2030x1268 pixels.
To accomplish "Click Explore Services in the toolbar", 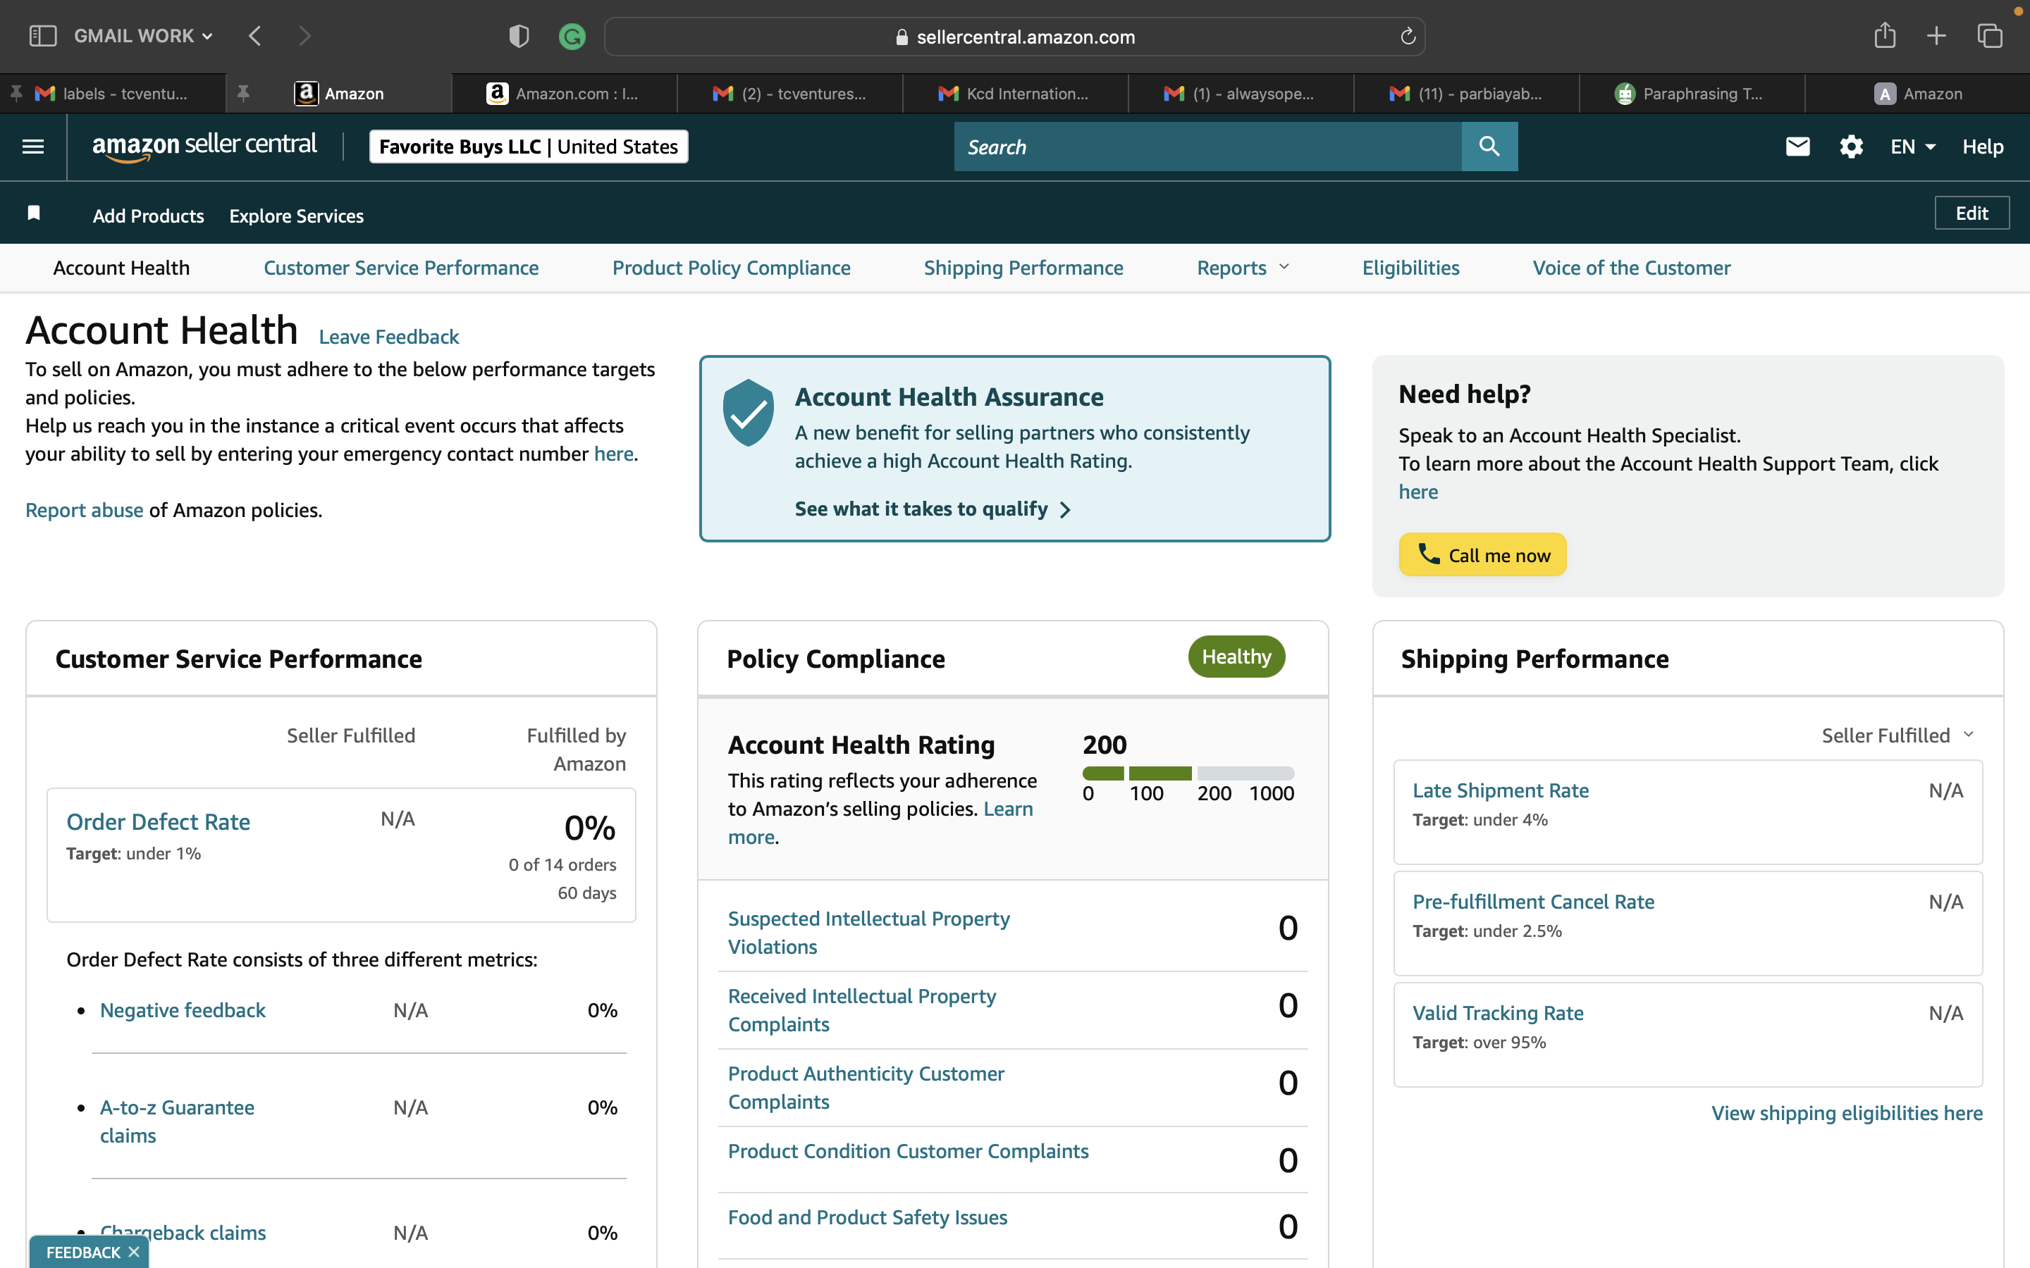I will [296, 216].
